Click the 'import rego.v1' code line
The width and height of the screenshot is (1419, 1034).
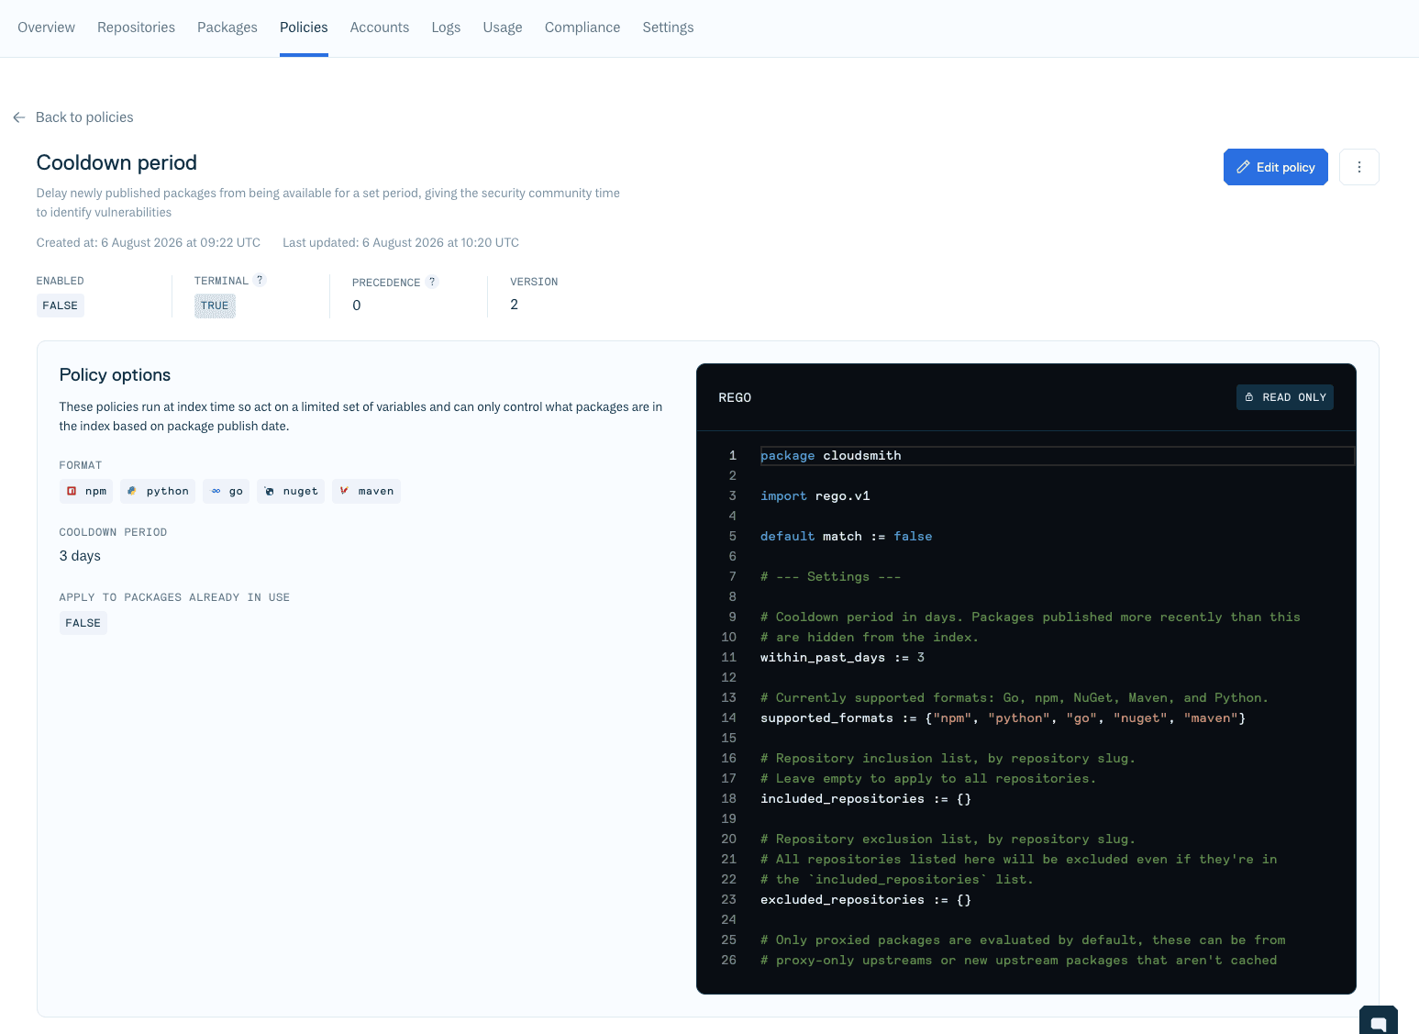coord(815,496)
